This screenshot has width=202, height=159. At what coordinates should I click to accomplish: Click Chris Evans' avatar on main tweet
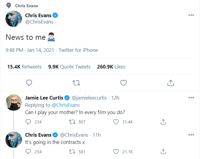click(x=14, y=19)
